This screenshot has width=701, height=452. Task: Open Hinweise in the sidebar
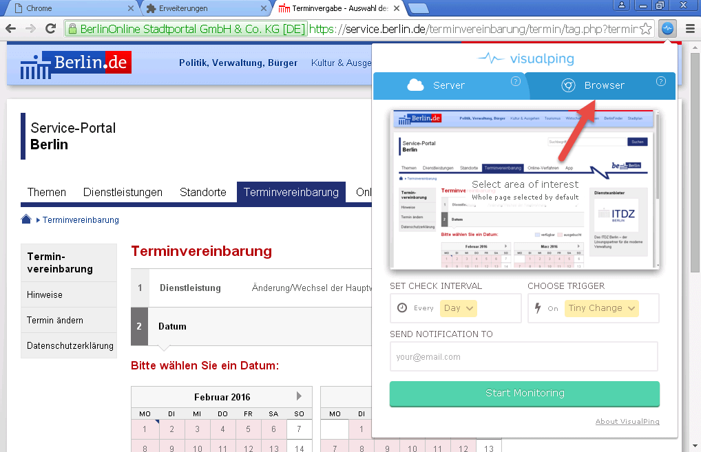(69, 294)
